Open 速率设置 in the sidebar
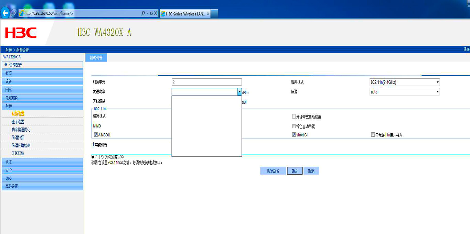Image resolution: width=470 pixels, height=234 pixels. point(18,122)
